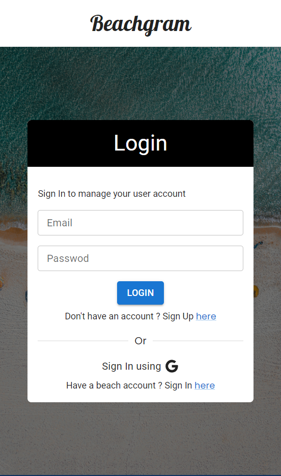
Task: Open the Sign Up here link
Action: point(206,316)
